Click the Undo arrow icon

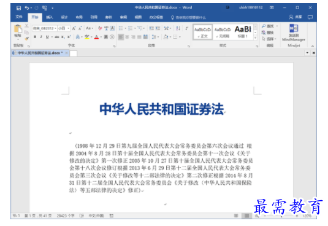[27, 8]
